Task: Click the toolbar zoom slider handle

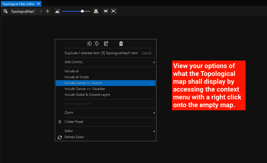Action: pos(82,11)
